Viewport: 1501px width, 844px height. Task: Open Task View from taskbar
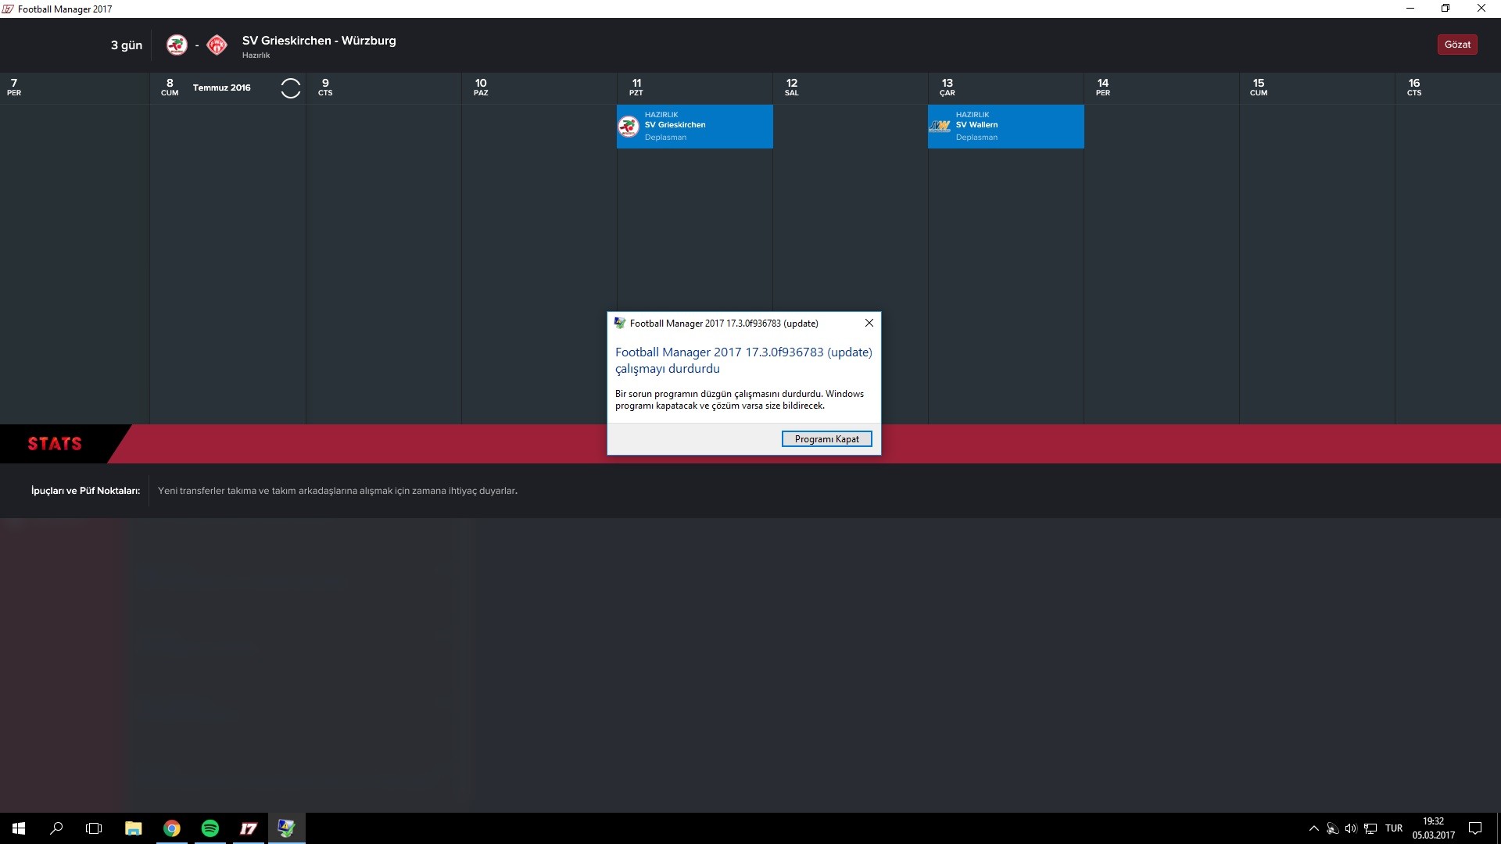point(94,828)
